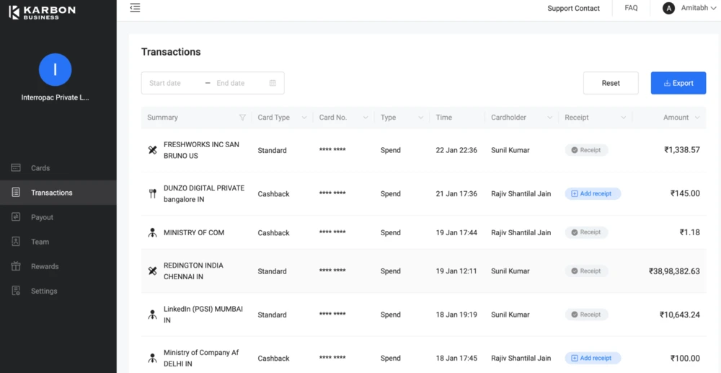Viewport: 721px width, 373px height.
Task: Click the Ministry of Company Af category icon
Action: [x=153, y=358]
